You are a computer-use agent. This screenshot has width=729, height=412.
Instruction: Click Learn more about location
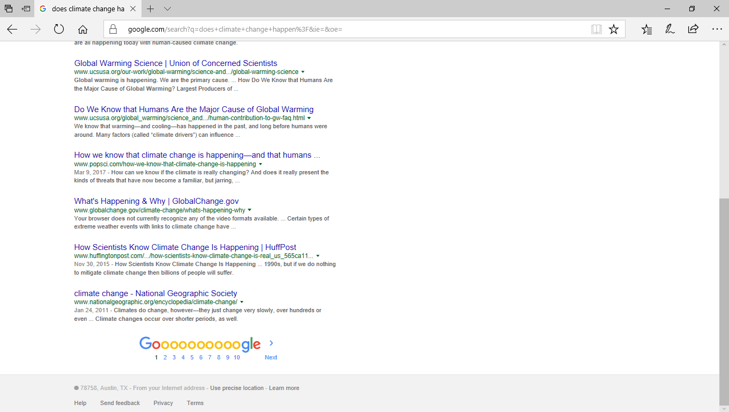[x=284, y=388]
